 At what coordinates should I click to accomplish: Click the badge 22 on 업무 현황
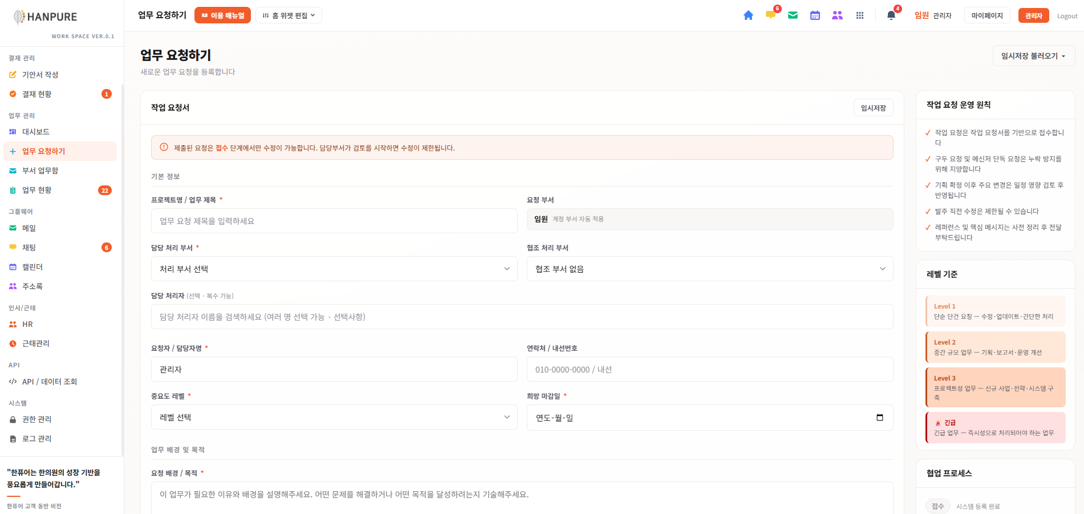click(105, 191)
